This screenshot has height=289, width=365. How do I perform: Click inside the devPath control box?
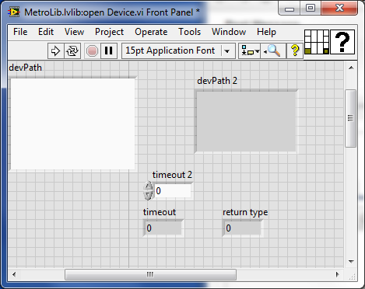click(72, 124)
